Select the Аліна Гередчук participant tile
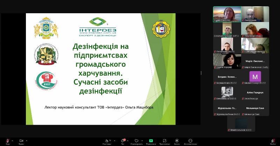The width and height of the screenshot is (280, 146). coord(255,92)
